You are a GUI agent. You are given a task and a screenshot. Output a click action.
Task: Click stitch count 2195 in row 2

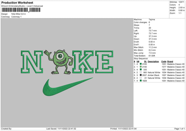[x=144, y=67]
